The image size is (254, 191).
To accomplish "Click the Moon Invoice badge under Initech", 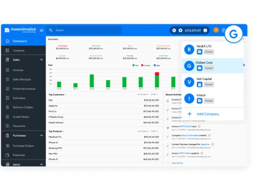I will coord(200,101).
